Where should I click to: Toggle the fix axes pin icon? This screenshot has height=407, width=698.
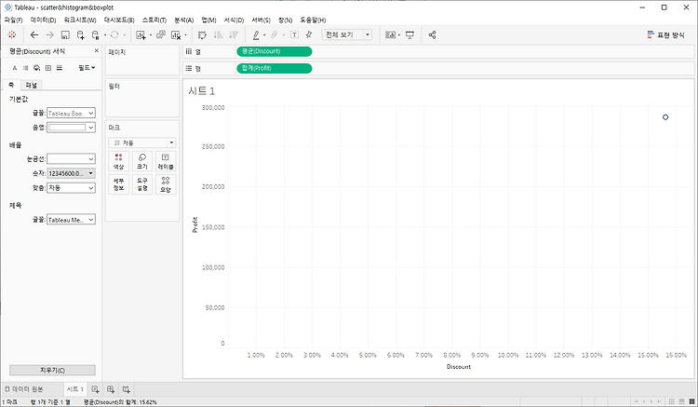tap(309, 34)
